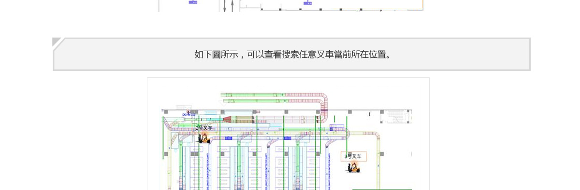Click the caption text about forklift position search
This screenshot has width=580, height=190.
[293, 54]
